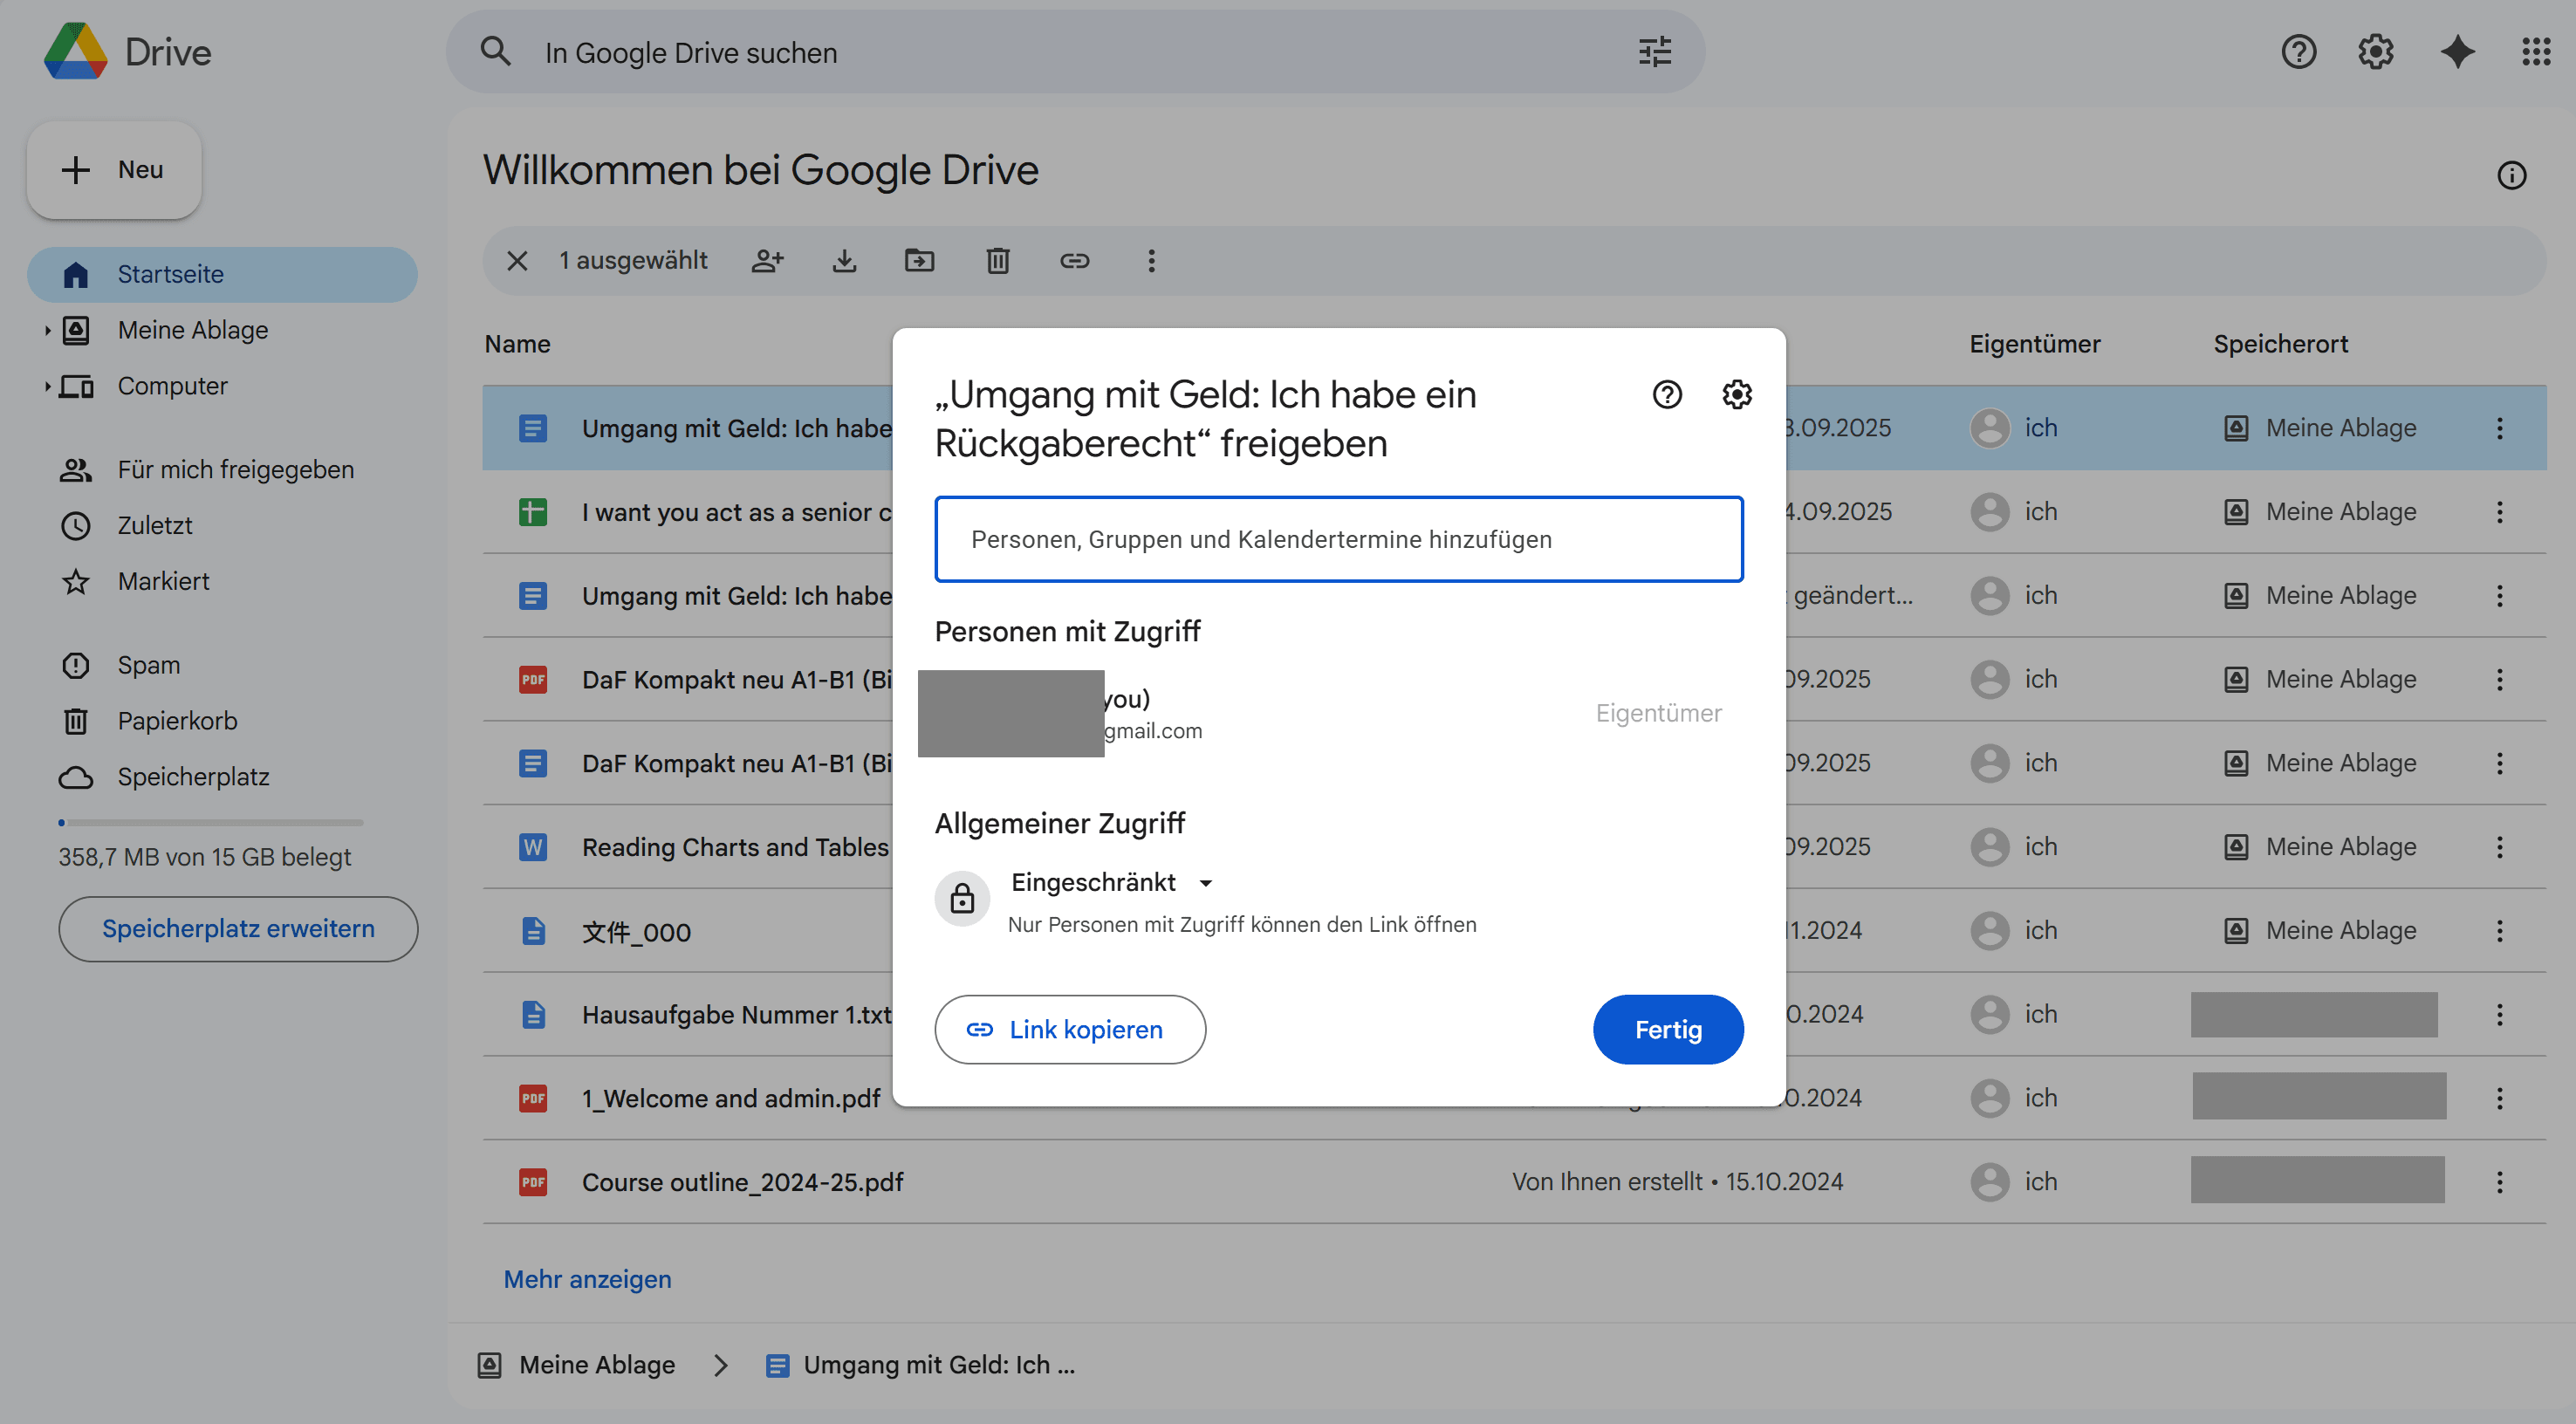The height and width of the screenshot is (1424, 2576).
Task: Click the download toolbar icon
Action: (844, 261)
